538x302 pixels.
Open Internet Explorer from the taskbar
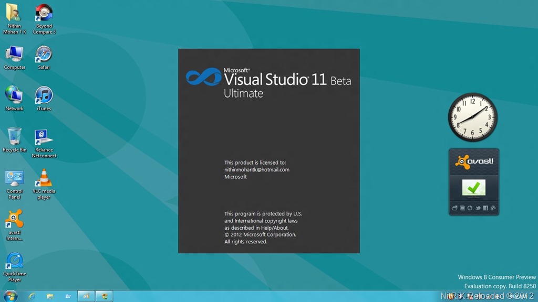(32, 296)
